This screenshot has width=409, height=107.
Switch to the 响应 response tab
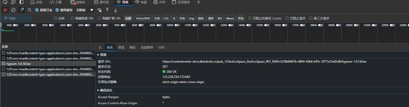132,47
